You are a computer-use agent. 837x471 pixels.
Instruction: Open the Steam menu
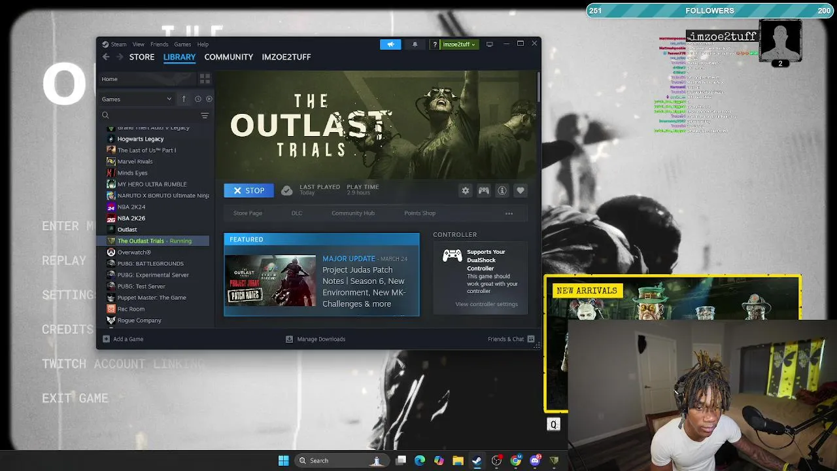[x=118, y=44]
